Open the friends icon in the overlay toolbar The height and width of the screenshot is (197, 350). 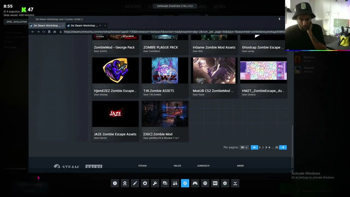175,183
